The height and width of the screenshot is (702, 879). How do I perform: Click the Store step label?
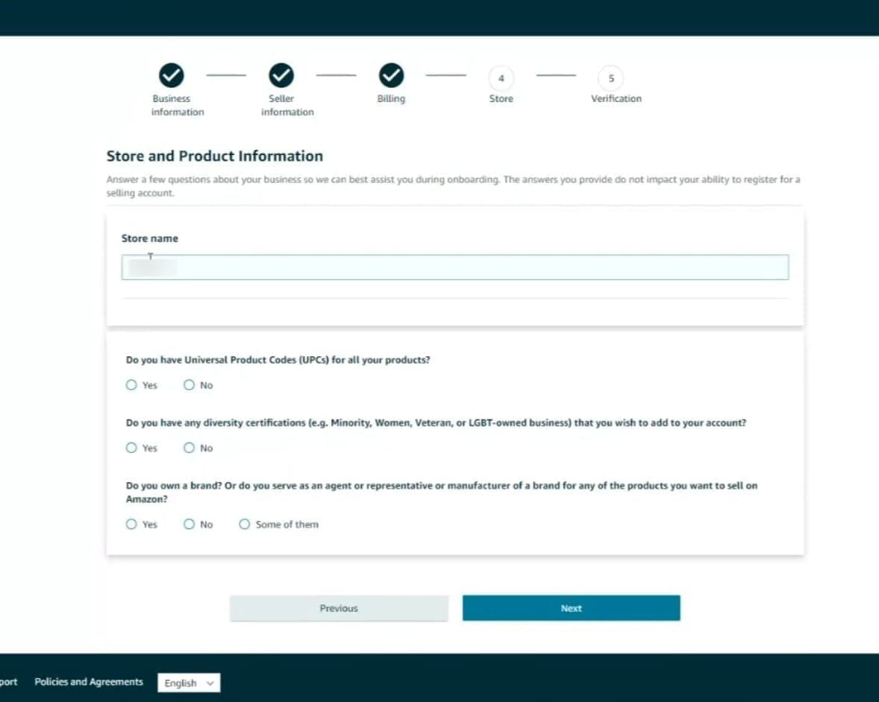pyautogui.click(x=501, y=98)
